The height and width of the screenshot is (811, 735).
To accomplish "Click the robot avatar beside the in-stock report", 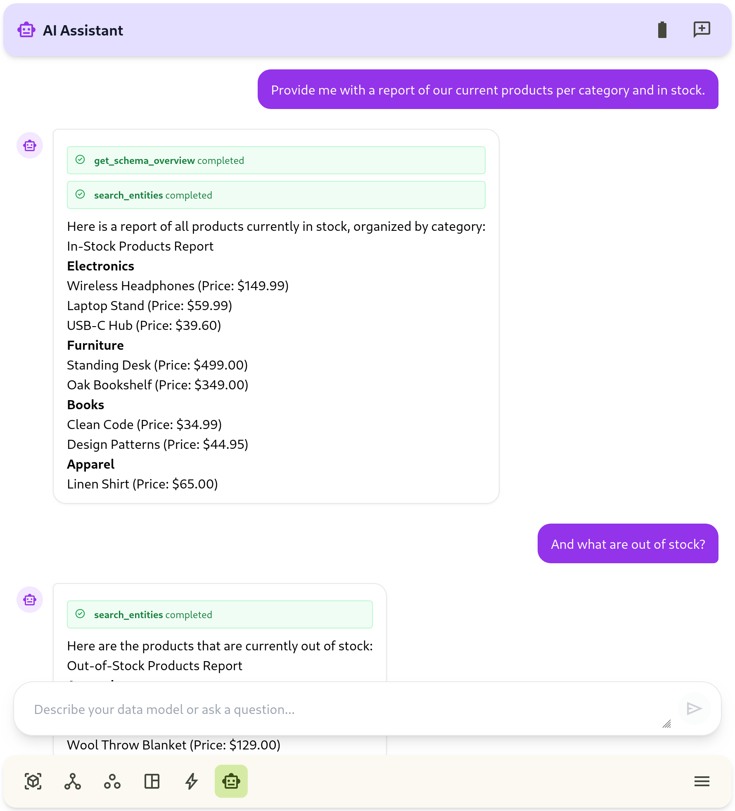I will tap(29, 145).
